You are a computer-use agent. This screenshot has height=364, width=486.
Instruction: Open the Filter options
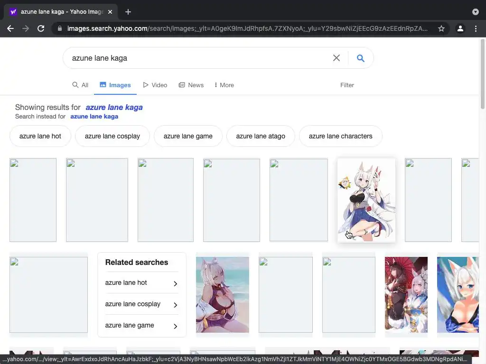[347, 85]
